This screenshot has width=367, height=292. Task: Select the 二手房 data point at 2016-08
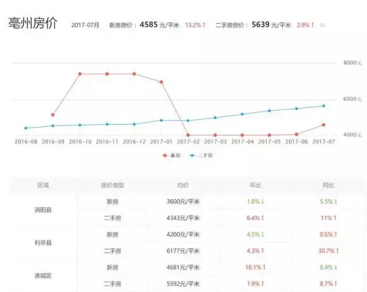click(x=26, y=128)
